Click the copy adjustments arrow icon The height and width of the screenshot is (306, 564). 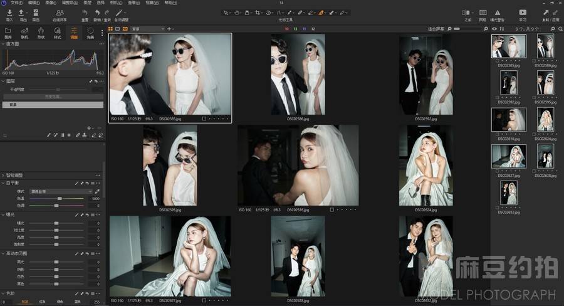(x=546, y=13)
